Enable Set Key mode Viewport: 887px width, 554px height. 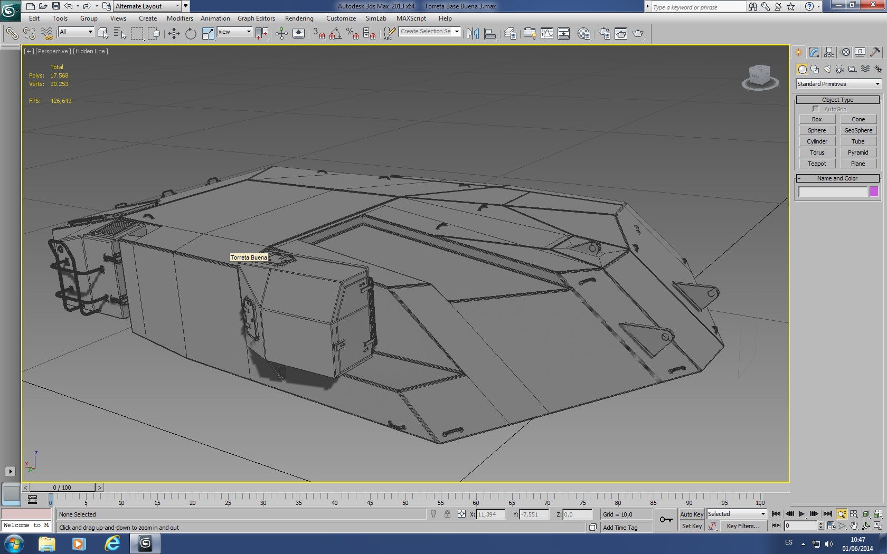692,526
